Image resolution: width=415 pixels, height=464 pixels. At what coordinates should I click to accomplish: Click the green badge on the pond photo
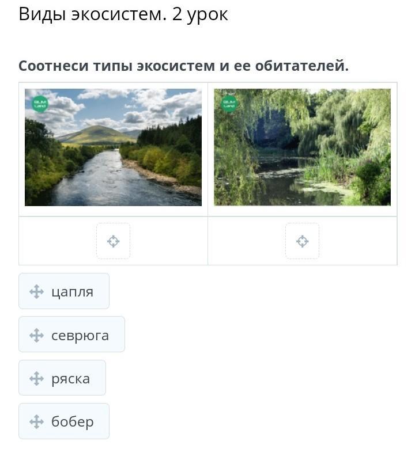point(229,104)
